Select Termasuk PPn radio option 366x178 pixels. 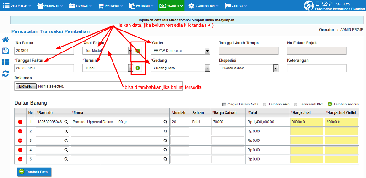[296, 105]
